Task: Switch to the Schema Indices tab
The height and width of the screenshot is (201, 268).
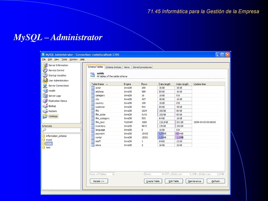Action: click(113, 67)
